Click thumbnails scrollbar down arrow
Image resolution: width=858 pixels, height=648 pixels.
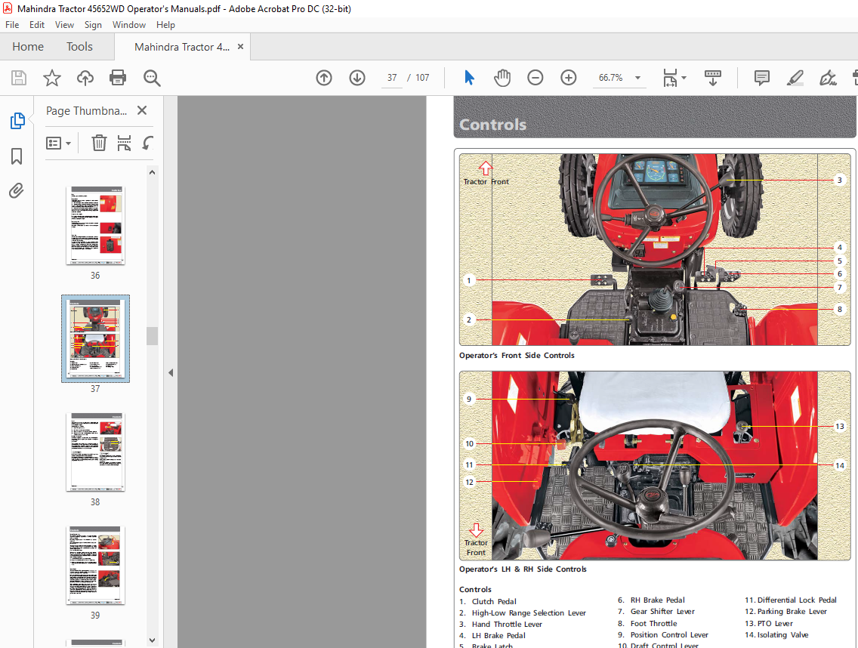(152, 640)
